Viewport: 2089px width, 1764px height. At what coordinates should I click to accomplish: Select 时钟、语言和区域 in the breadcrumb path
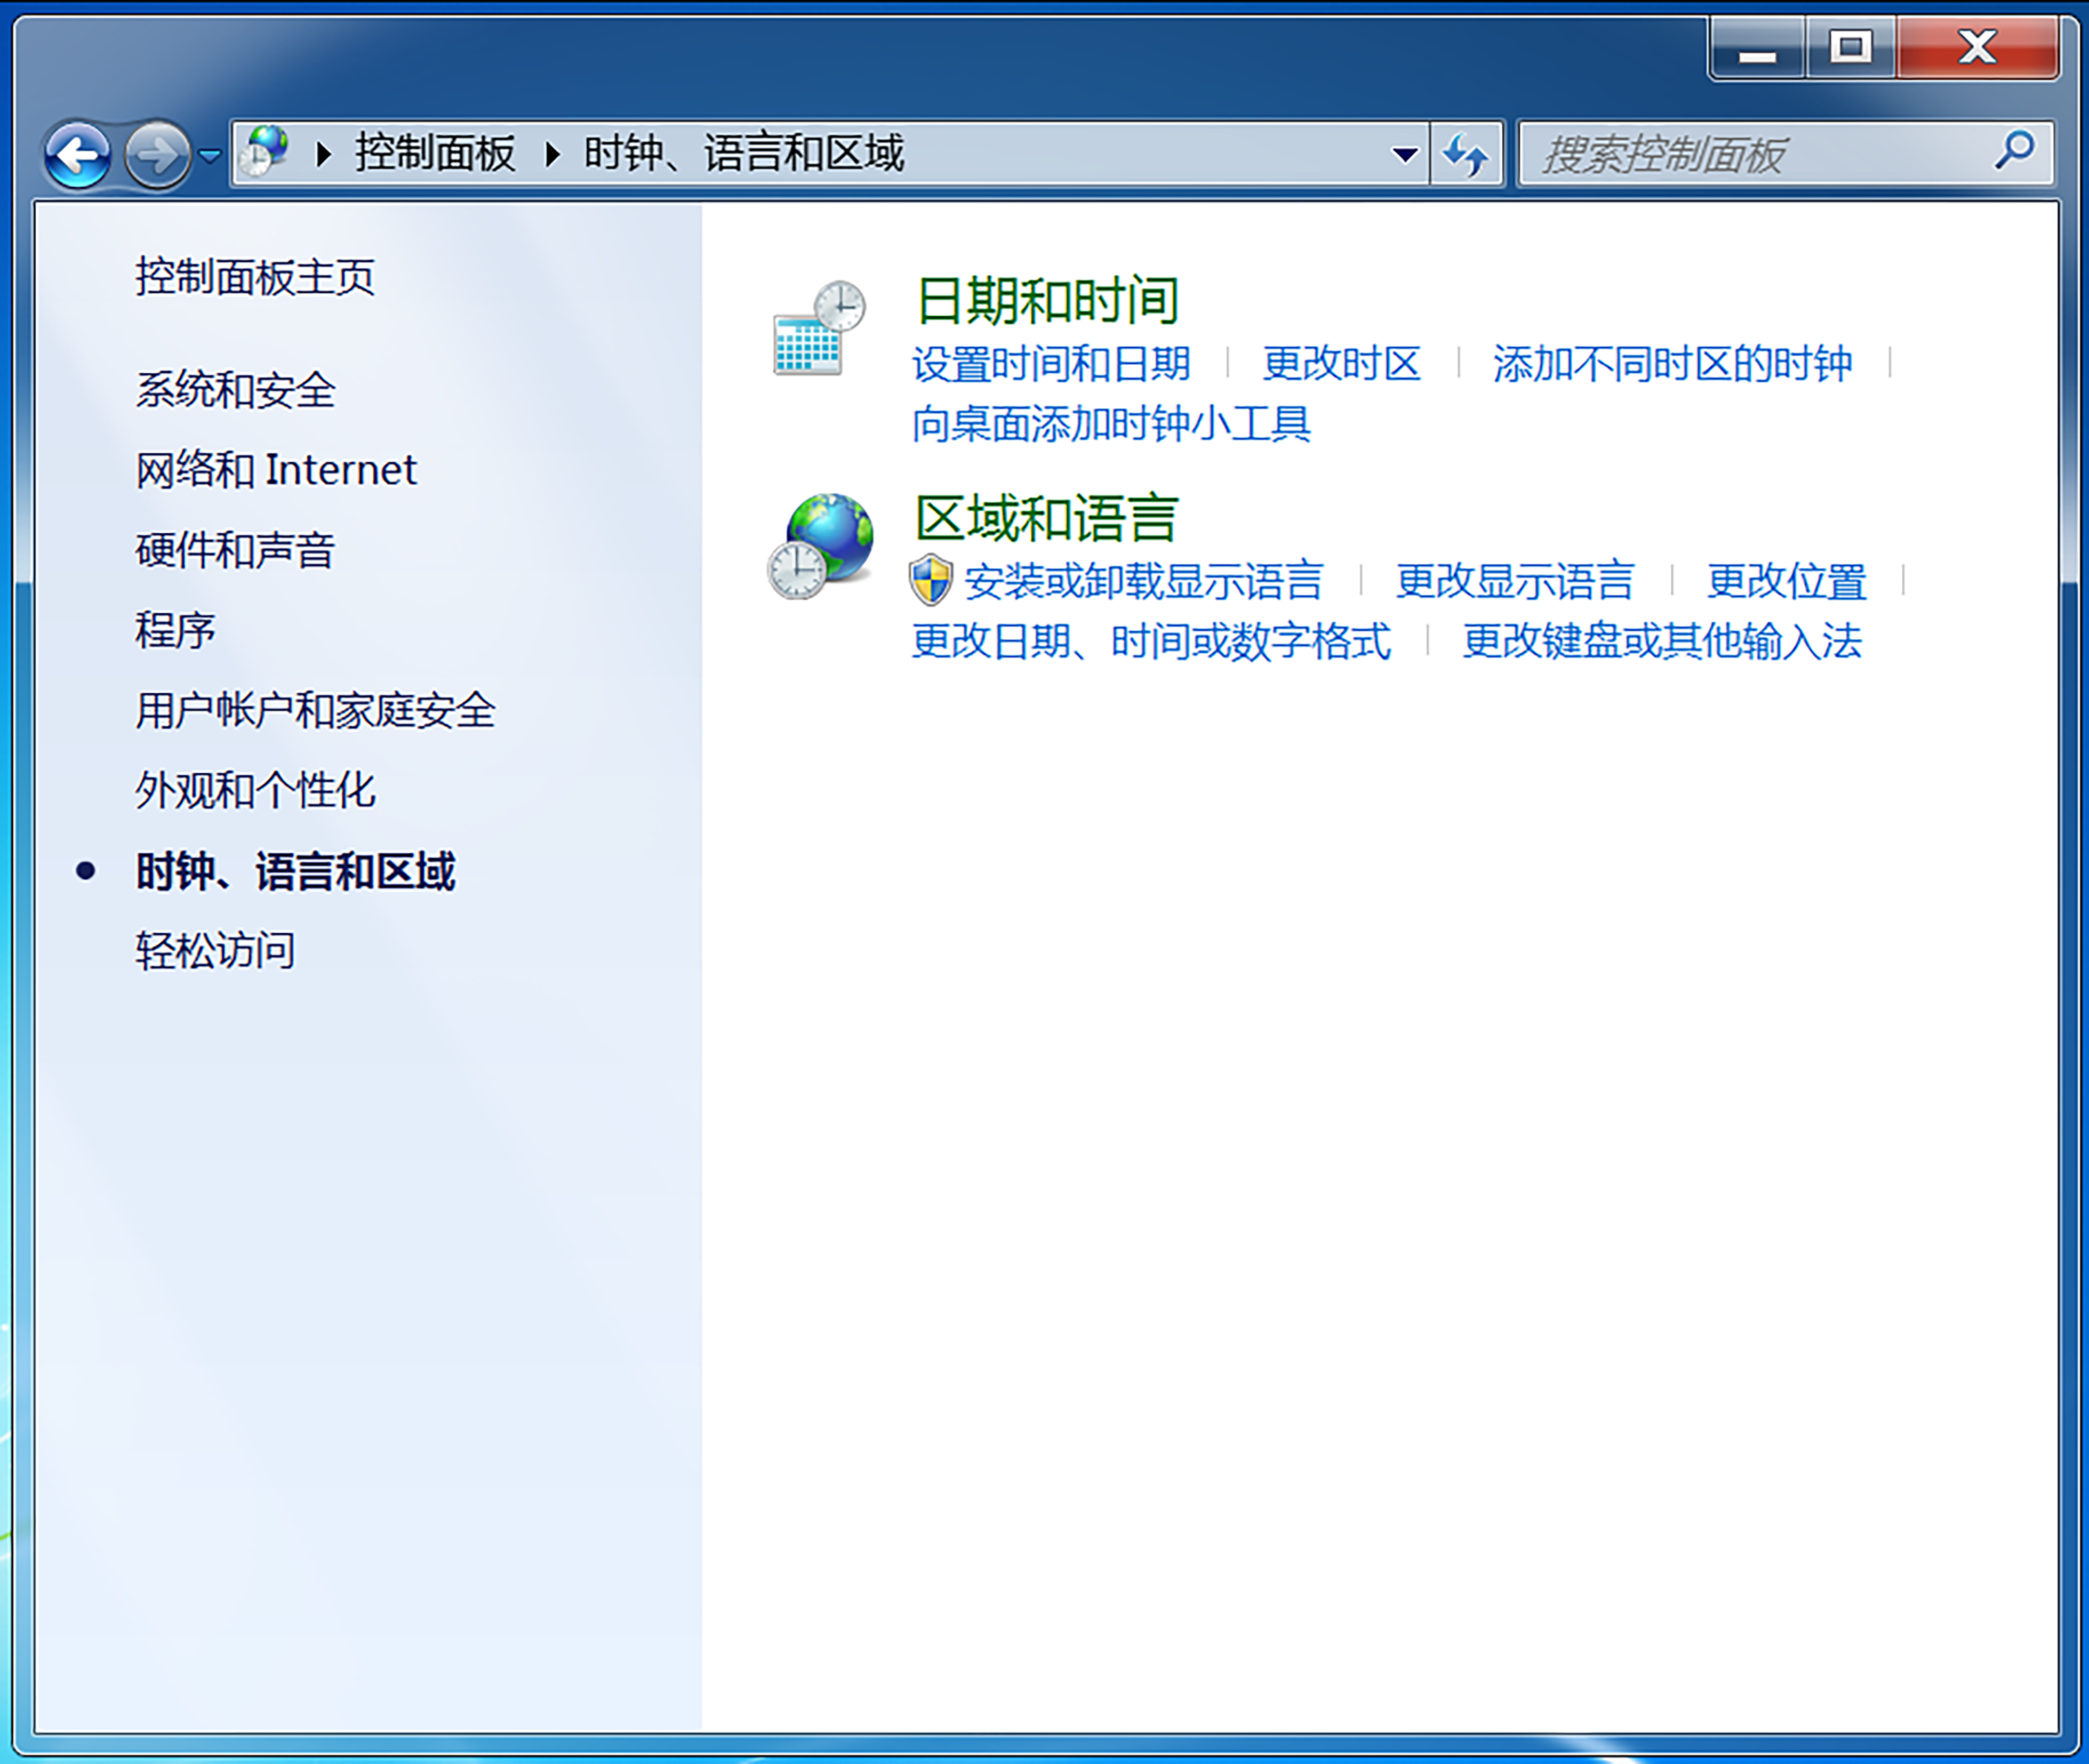point(744,152)
